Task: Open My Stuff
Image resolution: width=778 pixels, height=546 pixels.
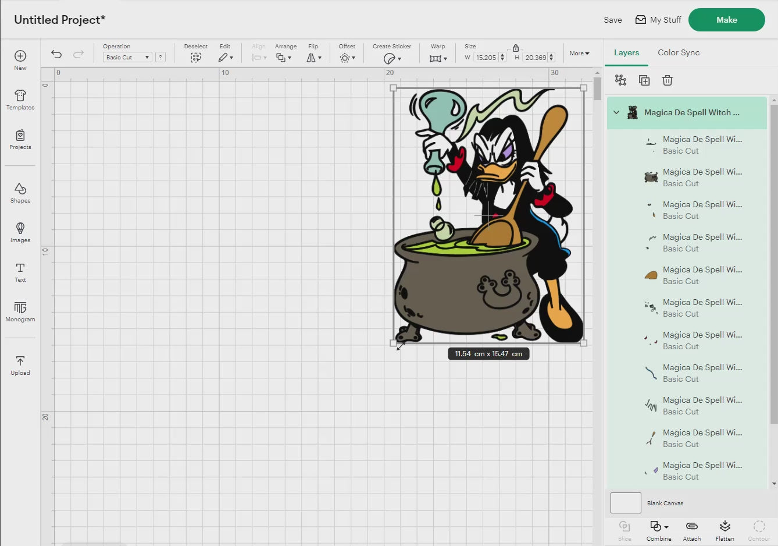Action: point(658,20)
